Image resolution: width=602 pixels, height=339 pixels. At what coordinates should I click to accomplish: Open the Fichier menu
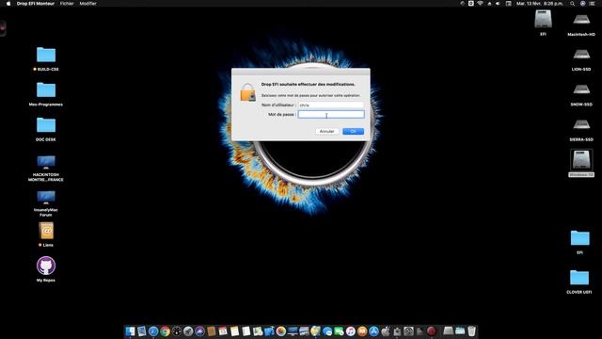point(67,4)
